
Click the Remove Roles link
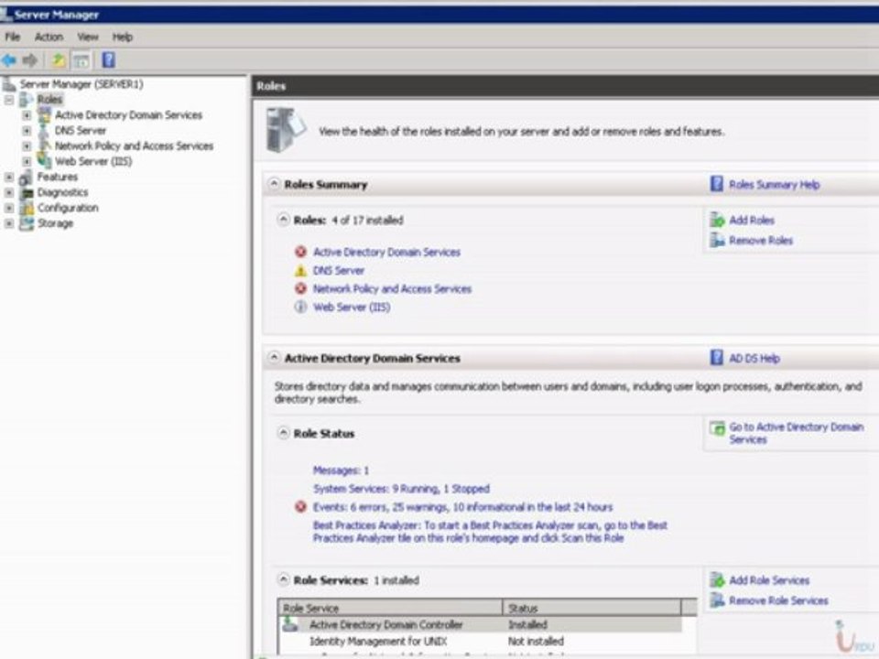coord(761,241)
